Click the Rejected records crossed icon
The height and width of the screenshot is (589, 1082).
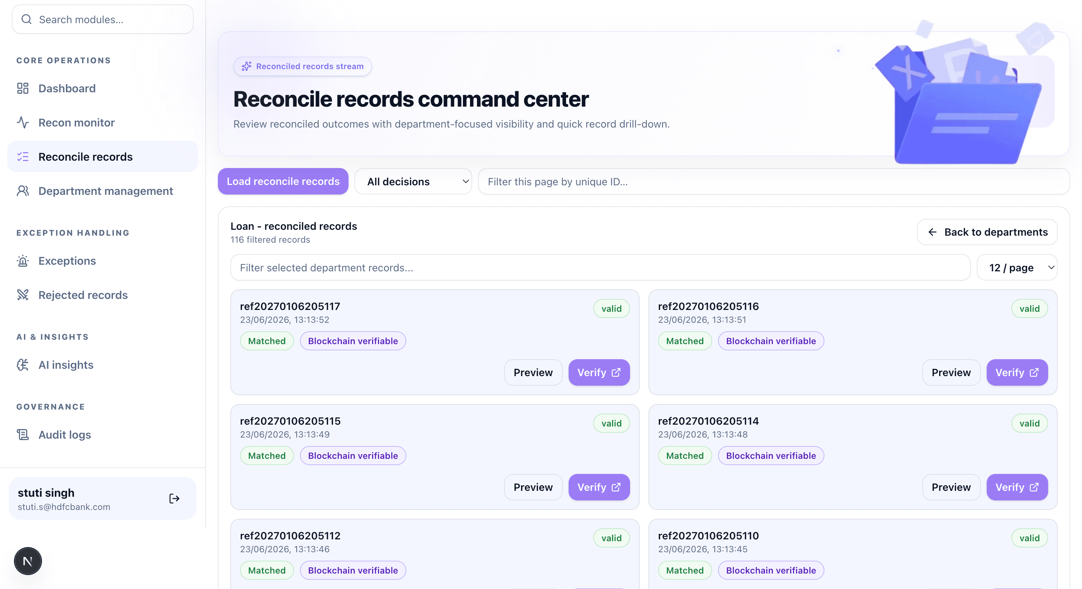(x=23, y=295)
